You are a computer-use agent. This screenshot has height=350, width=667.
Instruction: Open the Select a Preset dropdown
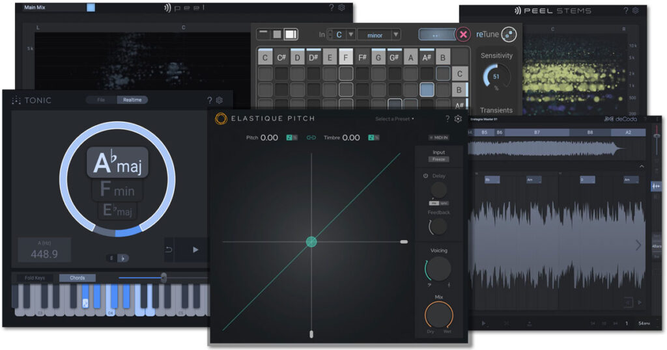pos(395,119)
